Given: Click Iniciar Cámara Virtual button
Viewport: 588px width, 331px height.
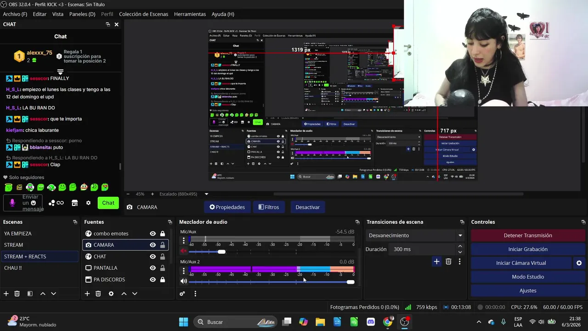Looking at the screenshot, I should (521, 263).
